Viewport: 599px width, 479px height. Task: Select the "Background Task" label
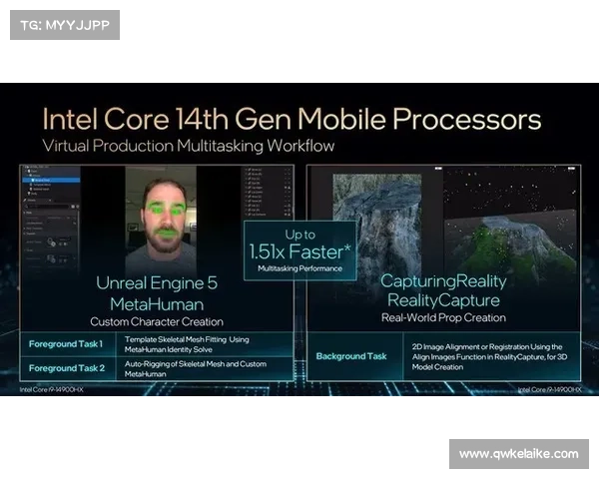[351, 356]
